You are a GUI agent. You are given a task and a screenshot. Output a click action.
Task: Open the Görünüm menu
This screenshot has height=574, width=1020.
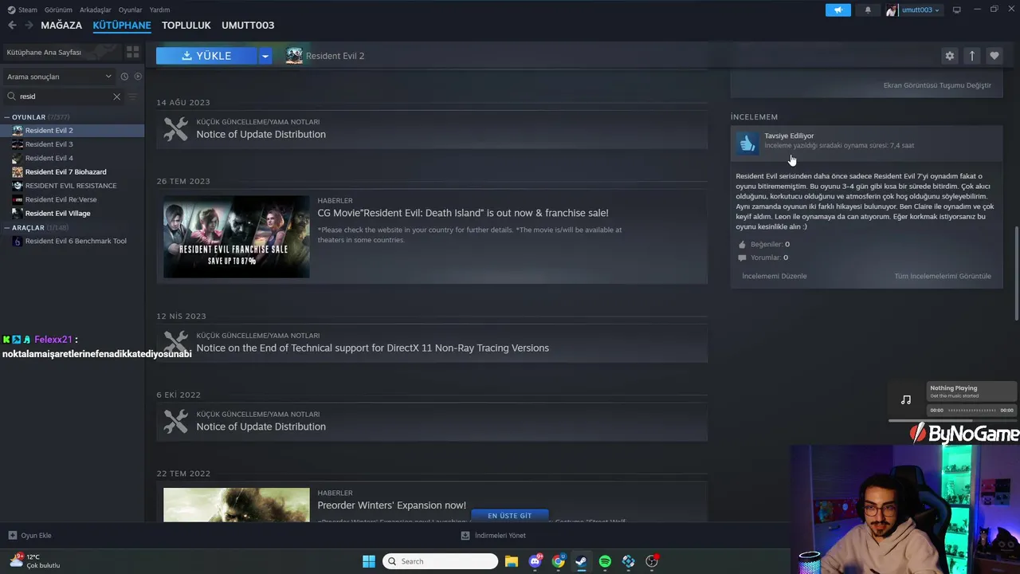tap(58, 10)
